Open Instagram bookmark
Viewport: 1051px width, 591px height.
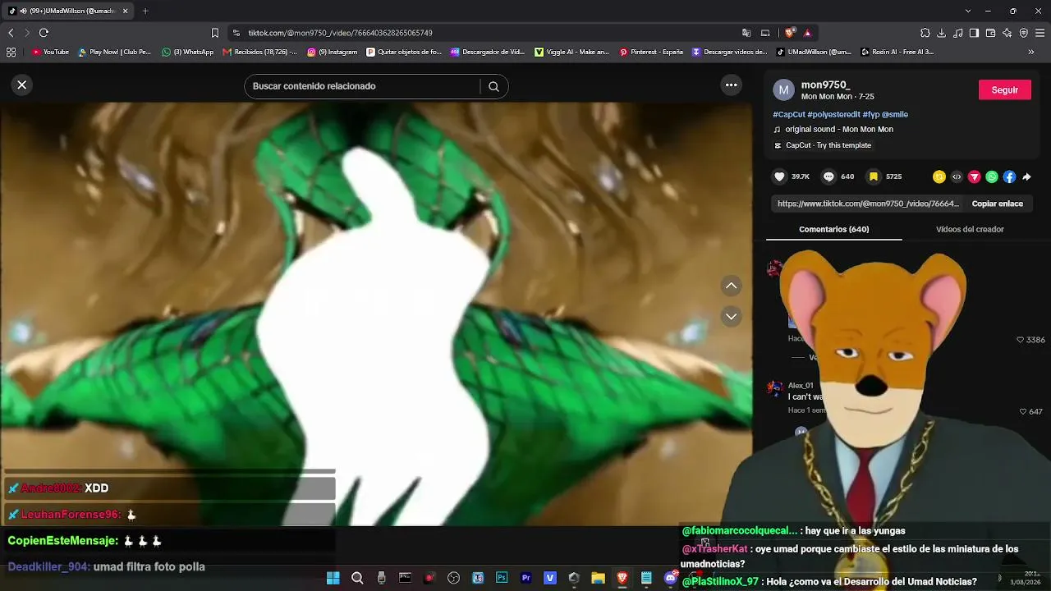coord(333,52)
